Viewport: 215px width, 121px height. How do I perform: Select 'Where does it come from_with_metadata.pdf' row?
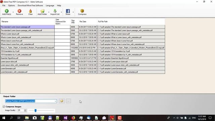click(x=83, y=44)
